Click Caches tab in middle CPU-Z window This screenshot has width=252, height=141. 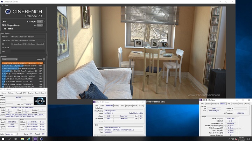(x=102, y=106)
